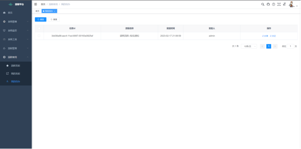Viewport: 301px width, 149px height.
Task: Check the row for task 3dd38a98
Action: click(x=39, y=36)
